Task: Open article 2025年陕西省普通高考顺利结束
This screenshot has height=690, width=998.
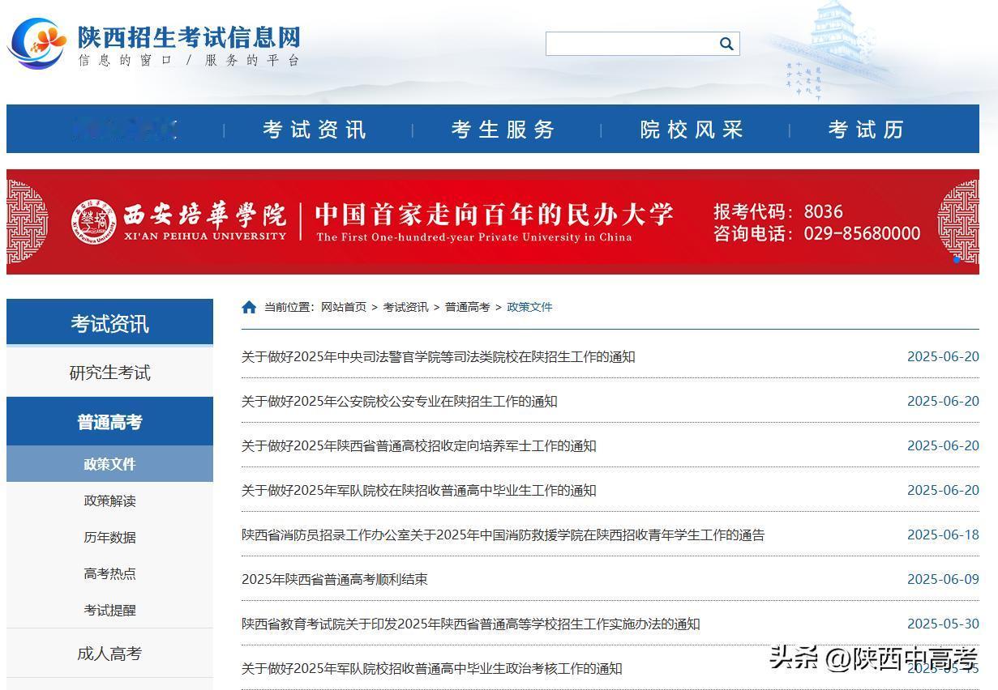Action: [x=334, y=579]
